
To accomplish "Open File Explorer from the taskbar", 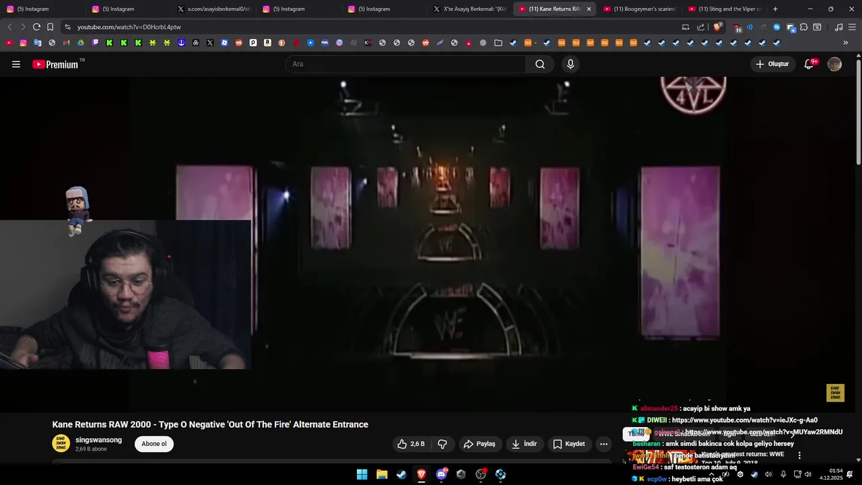I will click(x=382, y=474).
